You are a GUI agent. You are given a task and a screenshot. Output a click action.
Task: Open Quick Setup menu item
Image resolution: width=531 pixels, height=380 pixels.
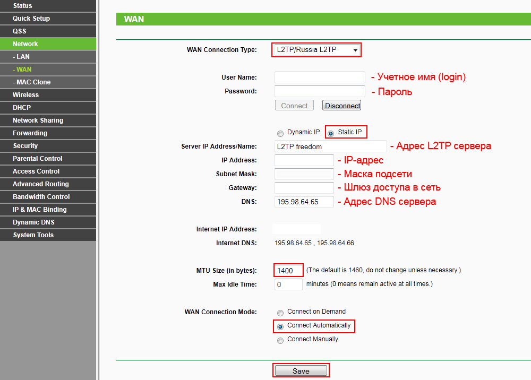pyautogui.click(x=48, y=19)
